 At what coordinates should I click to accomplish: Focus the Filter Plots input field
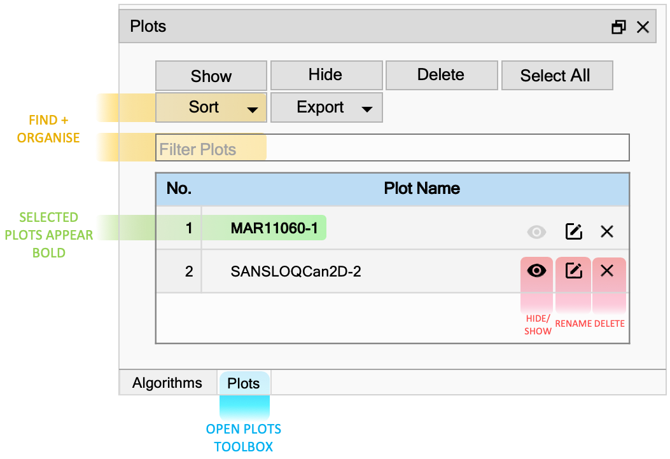tap(392, 147)
